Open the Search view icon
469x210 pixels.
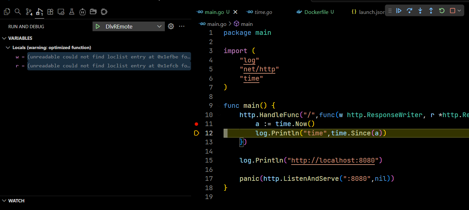point(18,12)
